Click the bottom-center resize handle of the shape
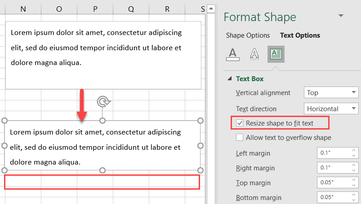This screenshot has height=204, width=361. [x=103, y=170]
